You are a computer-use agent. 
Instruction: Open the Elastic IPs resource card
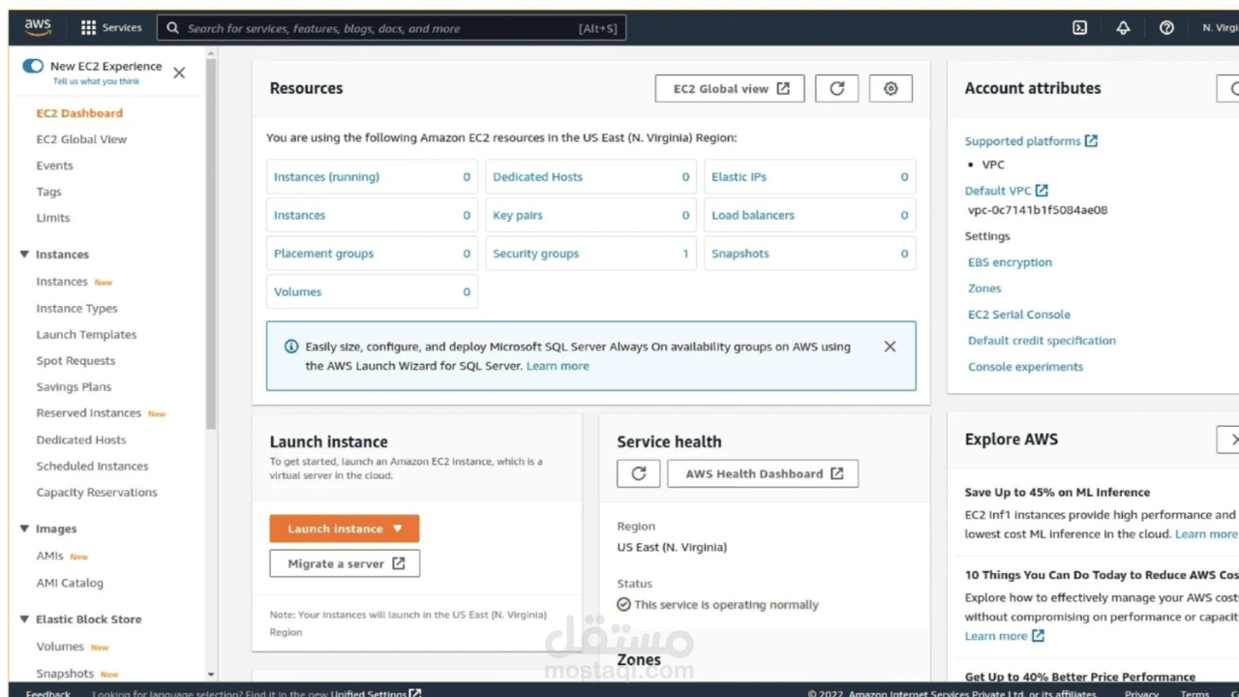(x=809, y=177)
